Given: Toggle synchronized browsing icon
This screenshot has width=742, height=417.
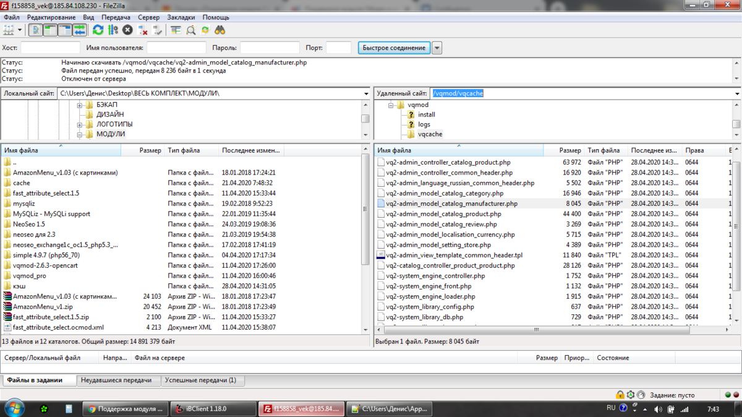Looking at the screenshot, I should pos(205,30).
